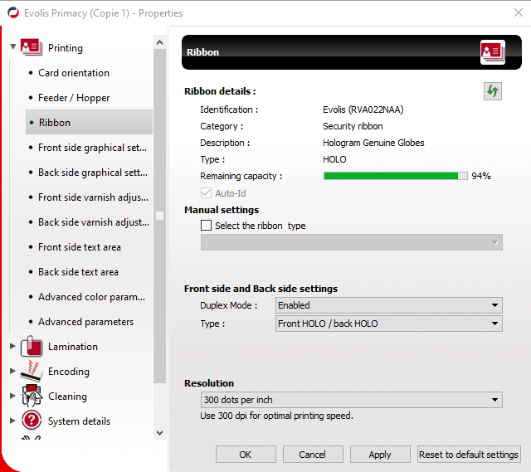This screenshot has width=531, height=472.
Task: Click the Cancel button
Action: (313, 455)
